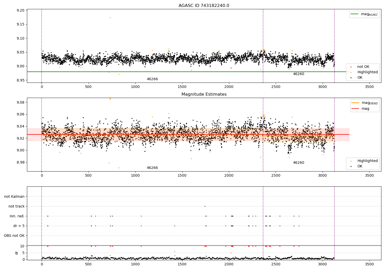Click the "1500" x-tick under Magnitude Estimates plot
385x270 pixels.
pyautogui.click(x=182, y=176)
